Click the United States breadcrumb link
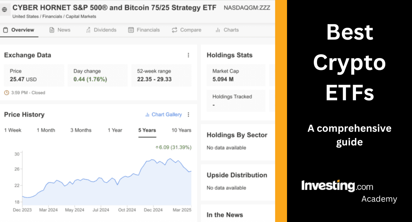 point(26,16)
